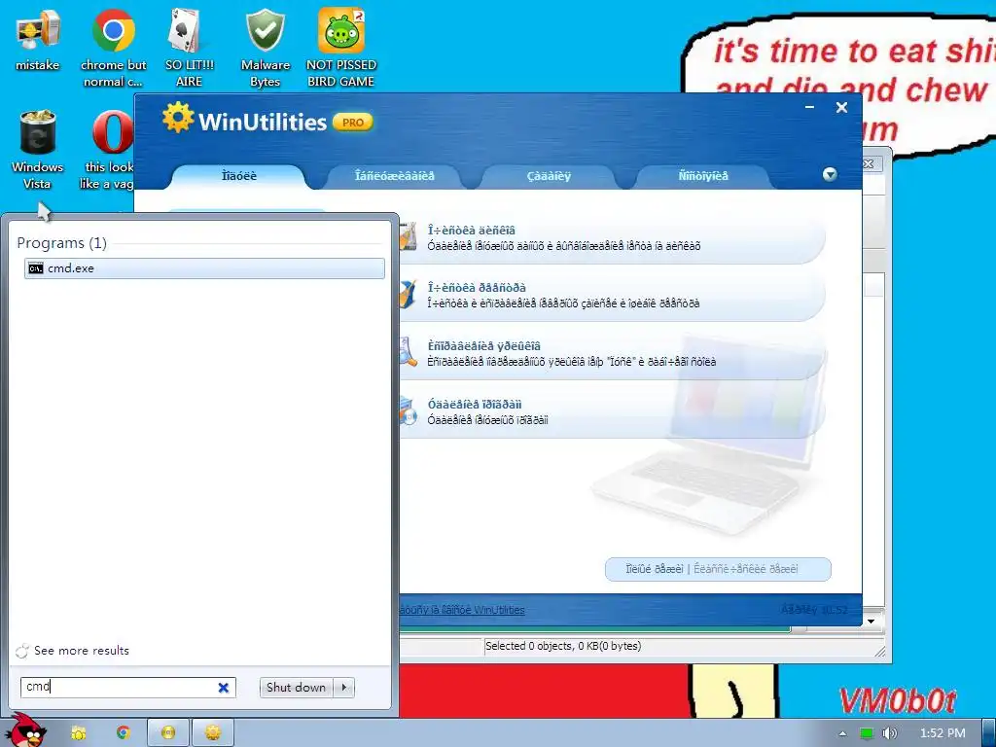996x747 pixels.
Task: Close the background window behind WinUtilities
Action: 869,163
